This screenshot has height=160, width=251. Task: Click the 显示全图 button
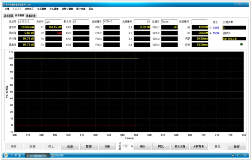(x=180, y=146)
